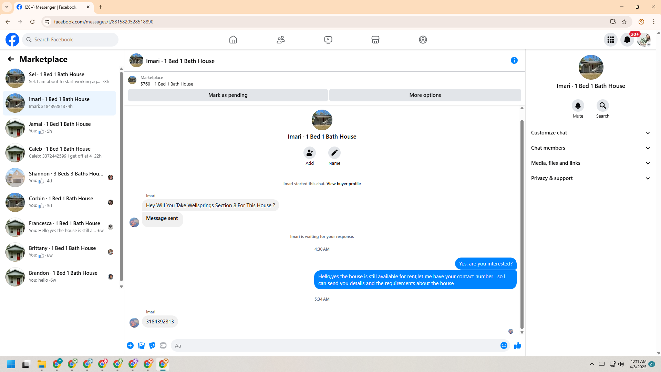Open the account profile picture menu
Viewport: 661px width, 372px height.
pyautogui.click(x=644, y=40)
